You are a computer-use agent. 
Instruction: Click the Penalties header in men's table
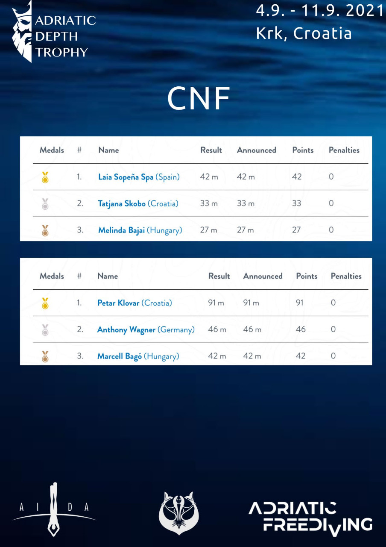pyautogui.click(x=346, y=276)
